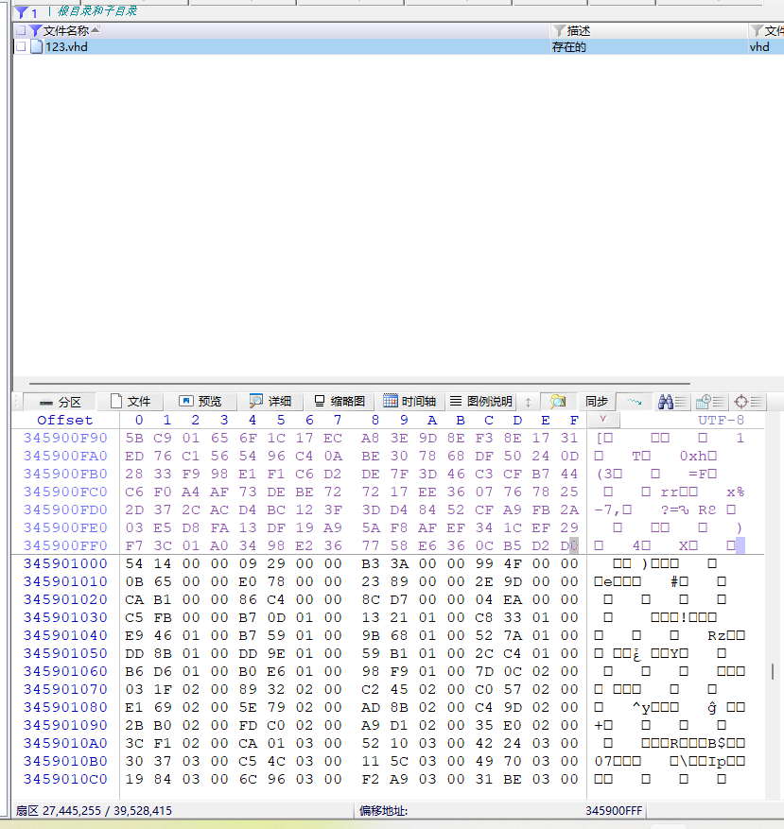Viewport: 784px width, 829px height.
Task: Click the filter funnel in the 描述 column header
Action: click(x=559, y=31)
